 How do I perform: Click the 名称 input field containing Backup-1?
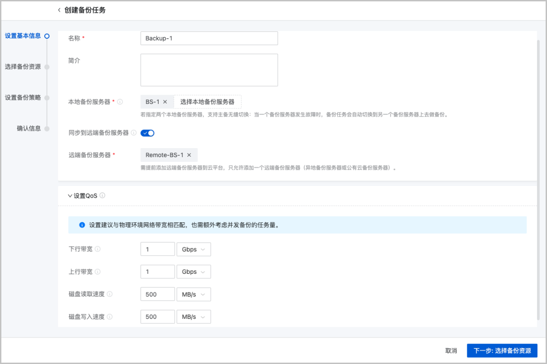[209, 38]
